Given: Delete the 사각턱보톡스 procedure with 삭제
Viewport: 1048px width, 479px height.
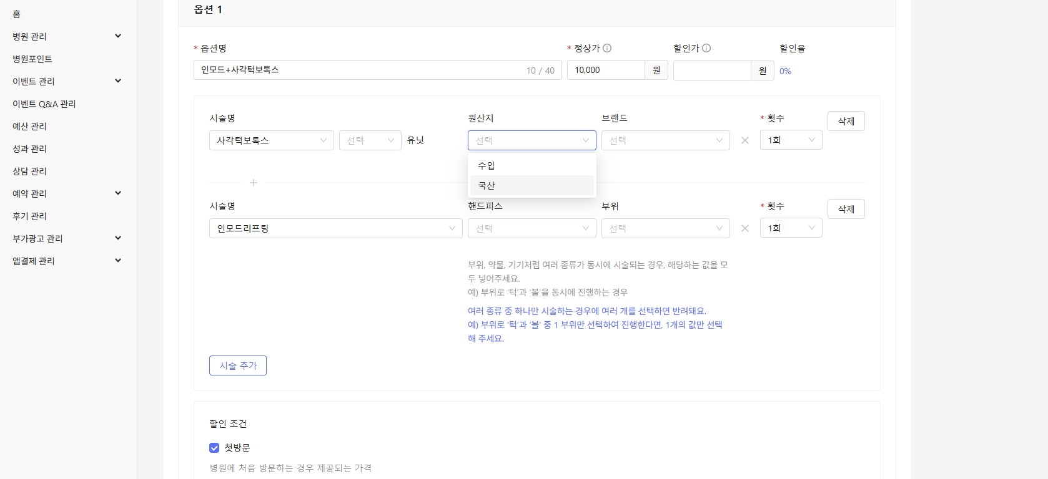Looking at the screenshot, I should (846, 121).
